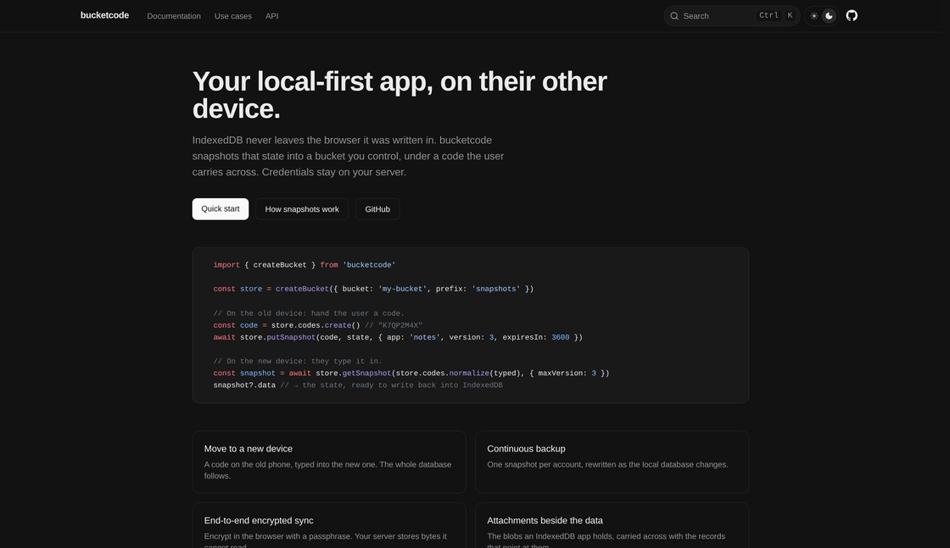Viewport: 950px width, 548px height.
Task: Open the Documentation nav item
Action: 174,16
